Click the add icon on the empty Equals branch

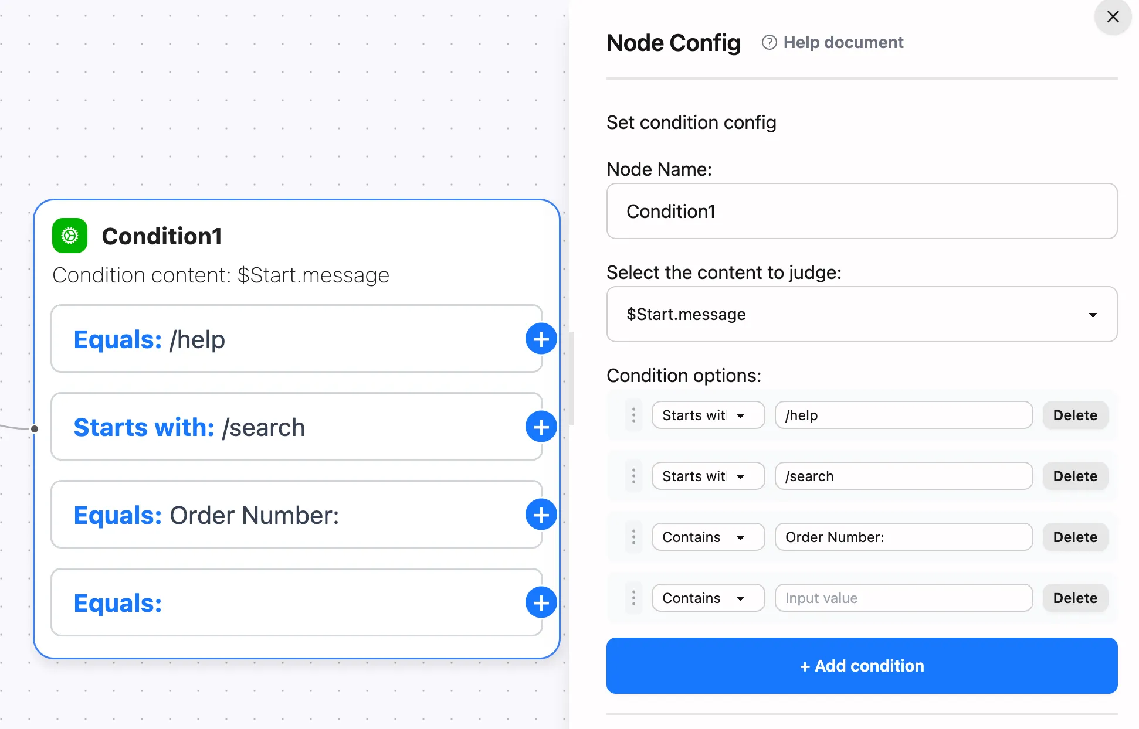(x=540, y=602)
